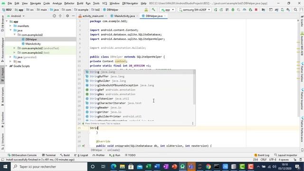Open Google Chrome from taskbar
This screenshot has height=171, width=304.
tap(208, 167)
